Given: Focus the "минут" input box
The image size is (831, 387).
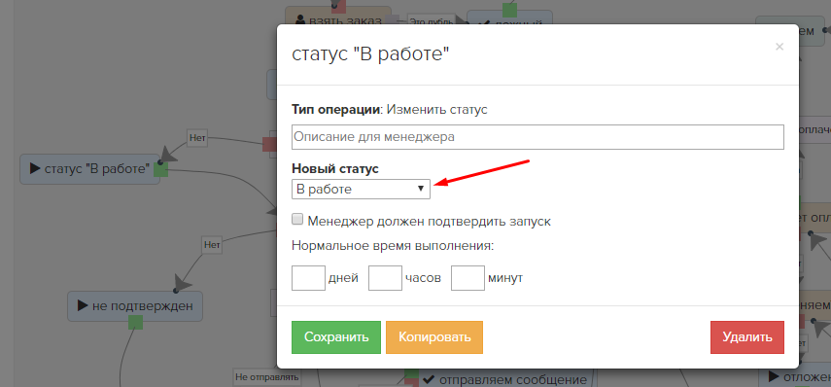Looking at the screenshot, I should [467, 278].
